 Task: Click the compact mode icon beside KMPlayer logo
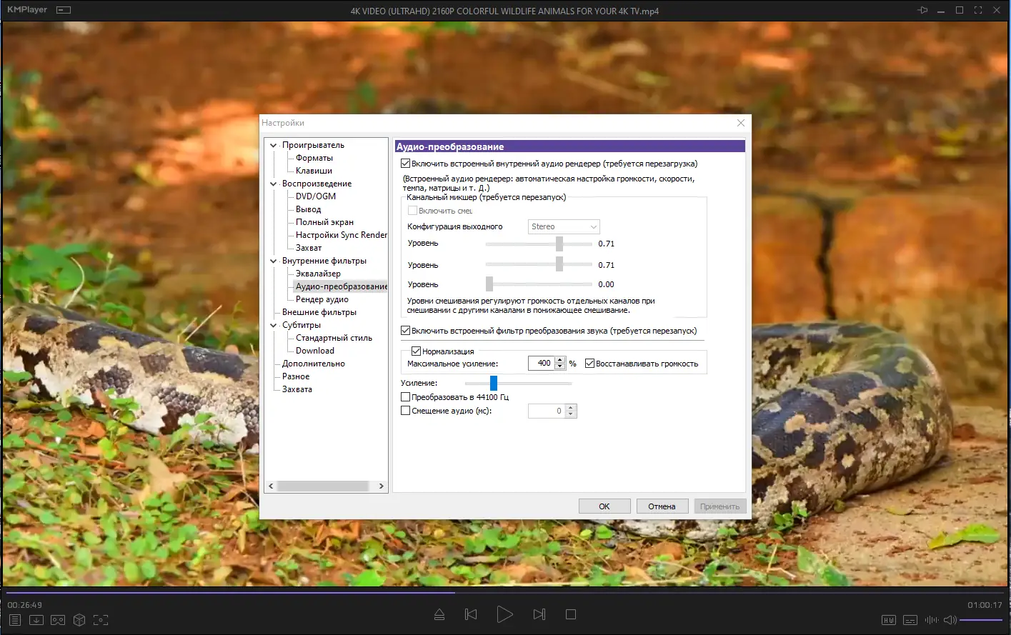(x=64, y=10)
